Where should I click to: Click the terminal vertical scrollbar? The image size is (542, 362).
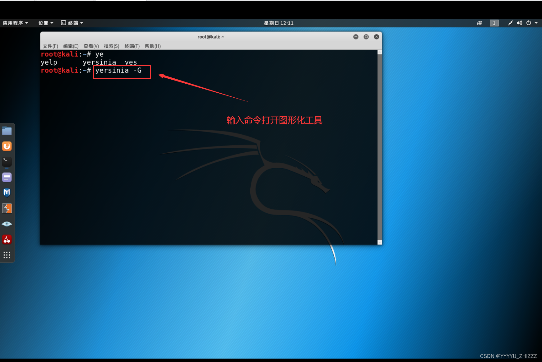coord(380,147)
